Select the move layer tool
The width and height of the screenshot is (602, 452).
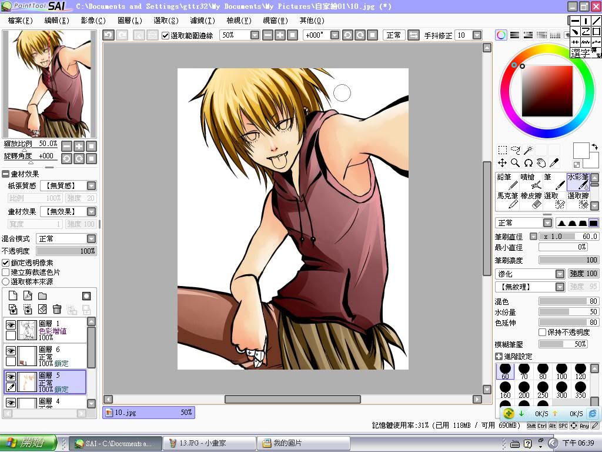click(502, 163)
